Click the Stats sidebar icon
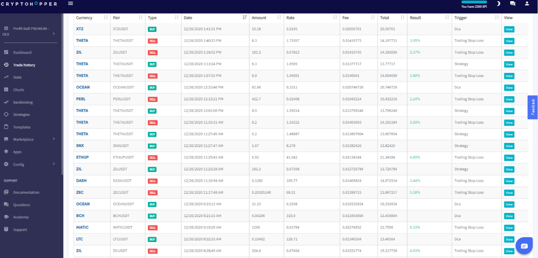The image size is (538, 258). pyautogui.click(x=6, y=77)
